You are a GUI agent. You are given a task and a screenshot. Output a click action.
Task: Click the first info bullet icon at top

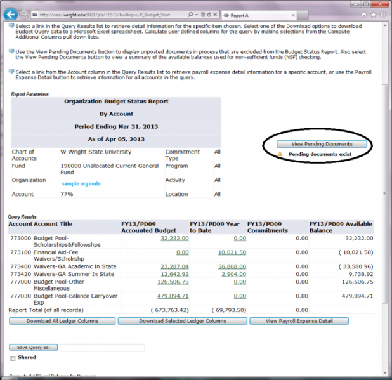click(x=11, y=26)
